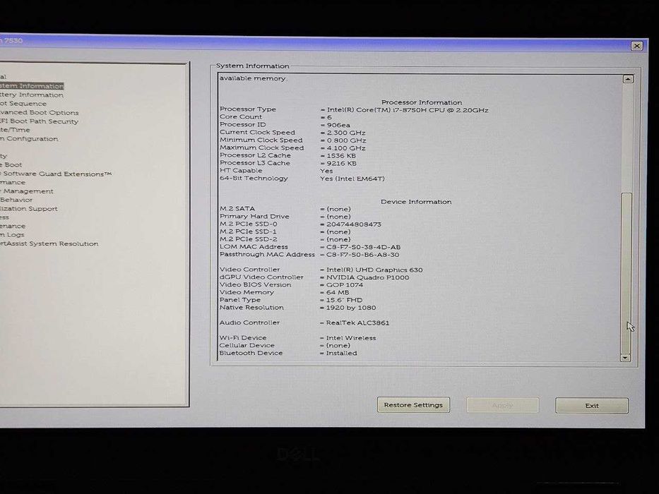This screenshot has height=494, width=659.
Task: Open the Maintenance category
Action: point(13,226)
